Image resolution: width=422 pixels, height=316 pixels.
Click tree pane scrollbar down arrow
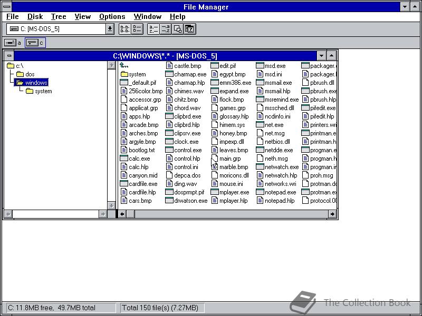coord(111,205)
